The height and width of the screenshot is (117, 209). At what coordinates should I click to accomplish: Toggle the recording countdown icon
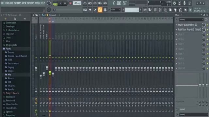pos(95,3)
